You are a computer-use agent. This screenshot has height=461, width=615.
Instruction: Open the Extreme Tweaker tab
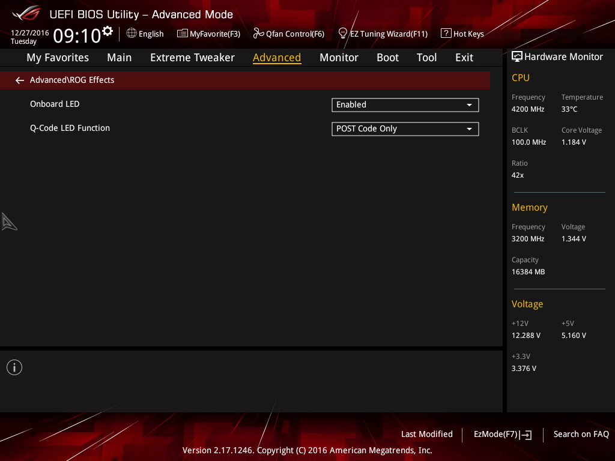[192, 58]
